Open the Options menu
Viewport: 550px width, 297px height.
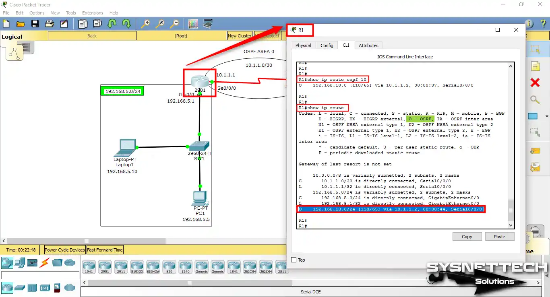point(37,13)
